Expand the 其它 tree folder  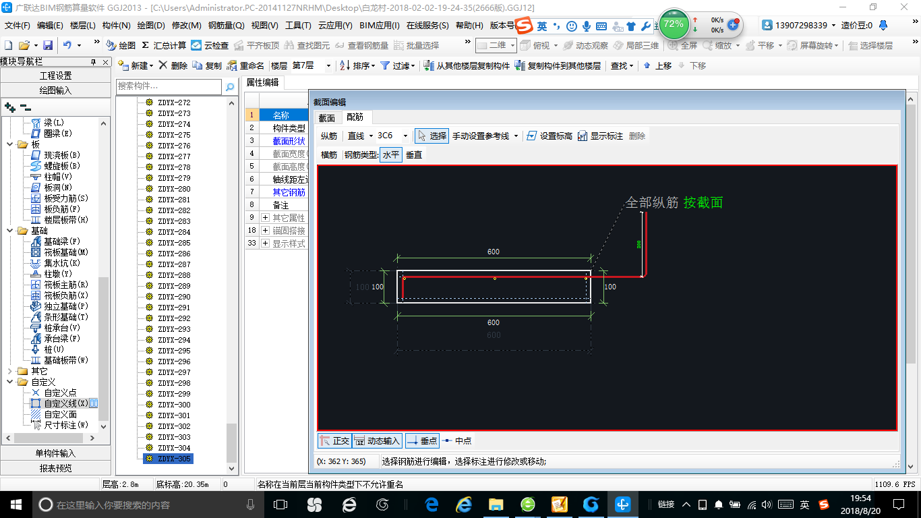point(9,371)
